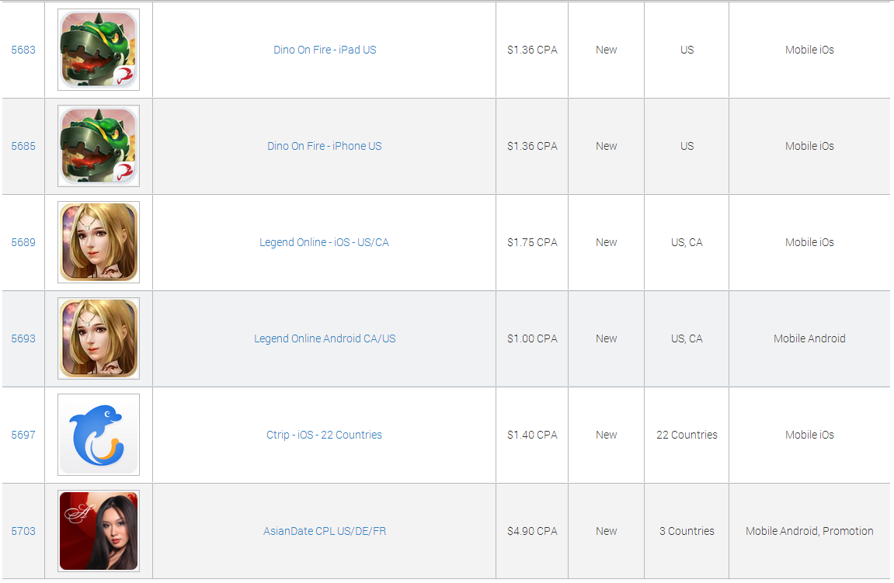This screenshot has width=894, height=583.
Task: Open the Ctrip - iOS - 22 Countries offer
Action: (325, 435)
